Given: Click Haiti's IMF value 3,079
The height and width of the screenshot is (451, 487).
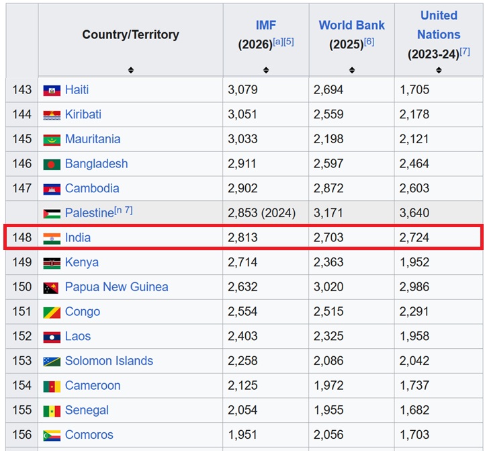Looking at the screenshot, I should coord(242,90).
